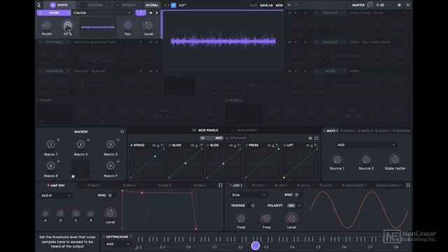Expand the mod panels fullscreen icon
The width and height of the screenshot is (448, 252).
(x=316, y=139)
